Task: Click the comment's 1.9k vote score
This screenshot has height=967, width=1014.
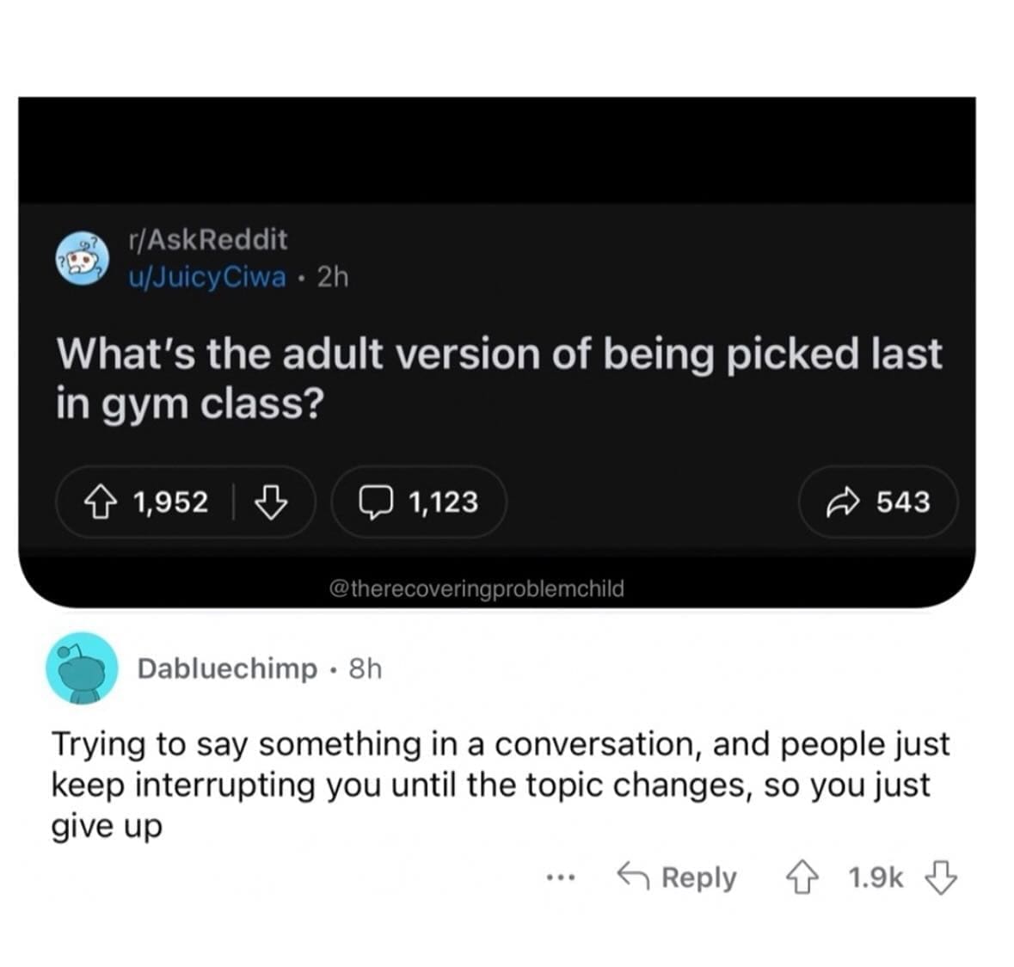Action: (875, 878)
